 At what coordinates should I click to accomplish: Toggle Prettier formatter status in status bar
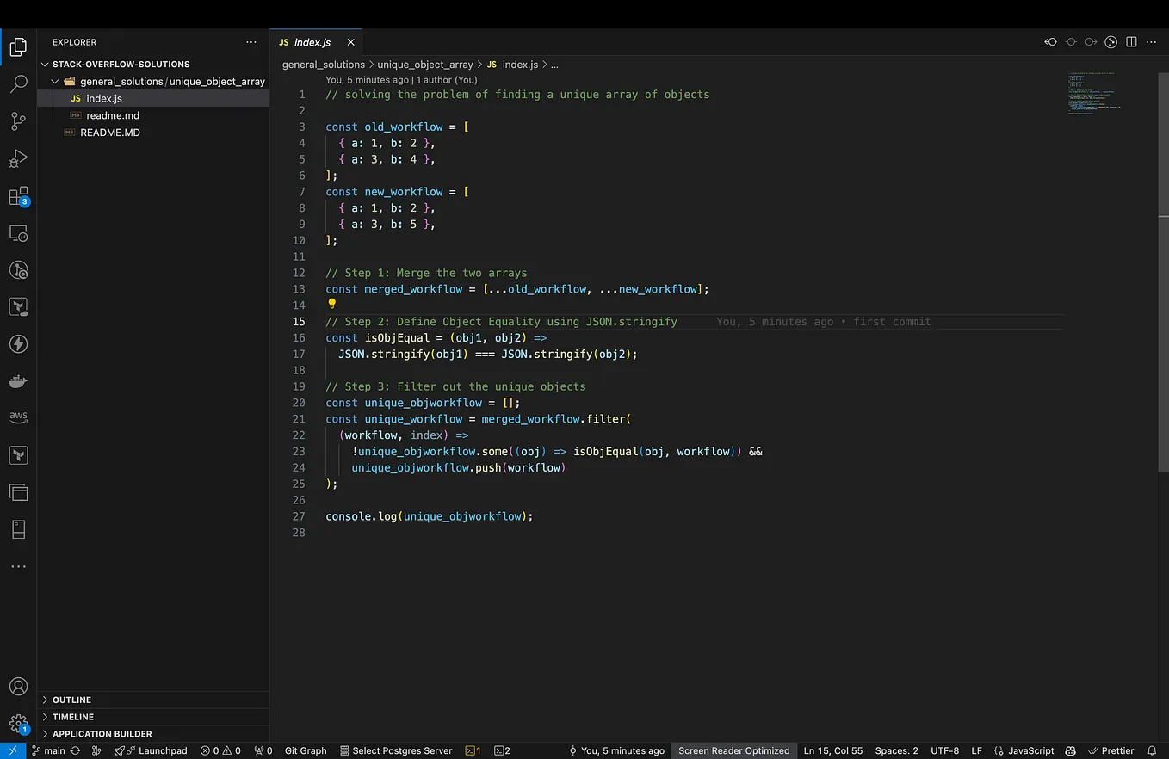pos(1111,750)
